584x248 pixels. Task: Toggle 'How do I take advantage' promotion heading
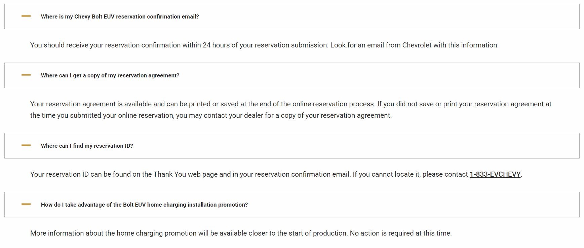[x=144, y=205]
